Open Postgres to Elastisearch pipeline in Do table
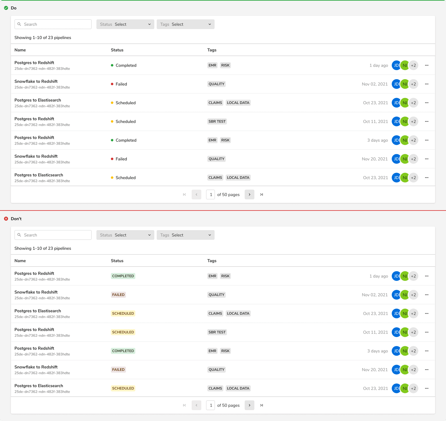Viewport: 446px width, 421px height. [38, 100]
